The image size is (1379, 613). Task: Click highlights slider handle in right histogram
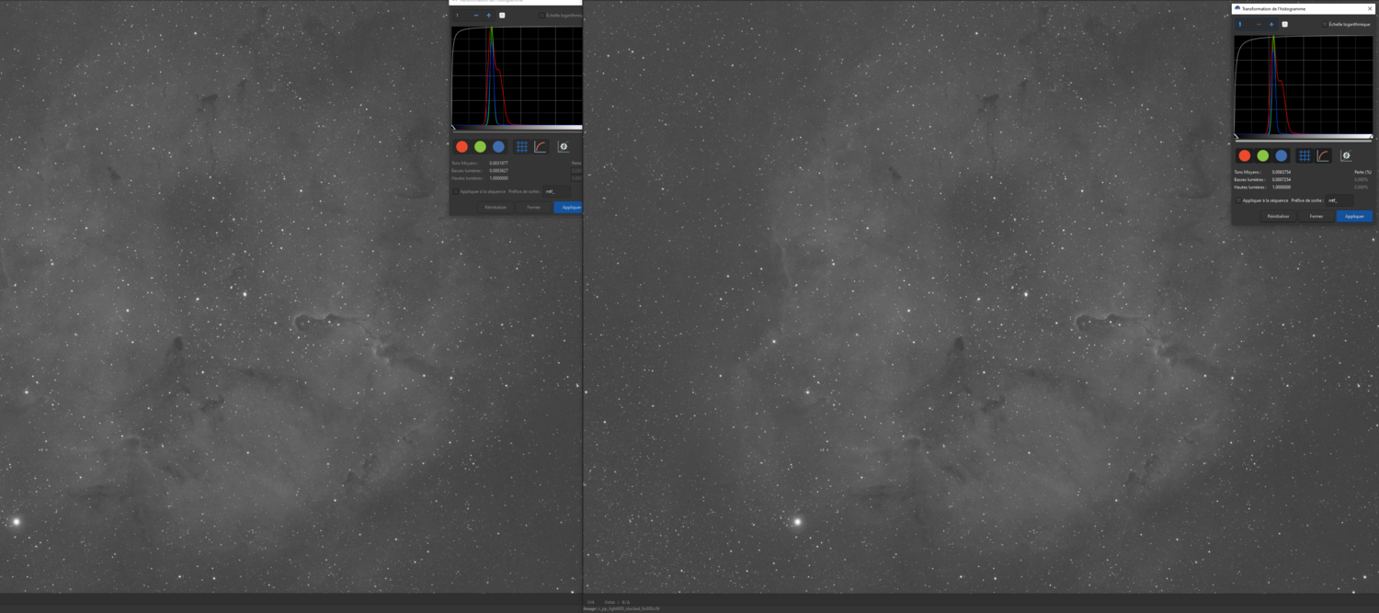tap(1371, 136)
